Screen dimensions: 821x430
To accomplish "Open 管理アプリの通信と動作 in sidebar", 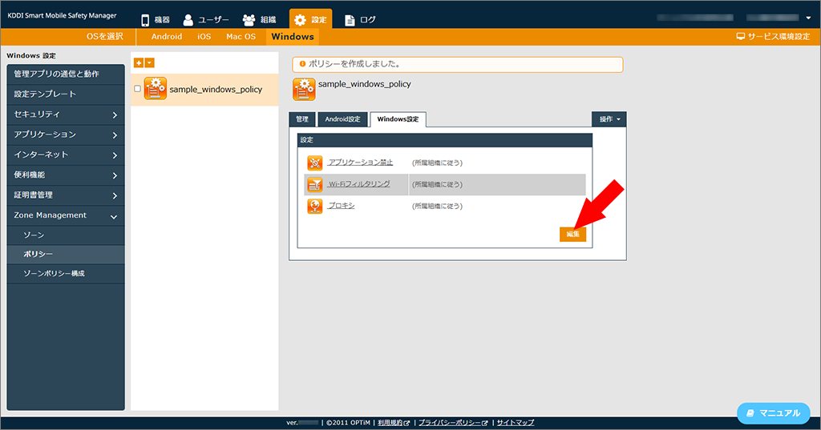I will click(66, 74).
